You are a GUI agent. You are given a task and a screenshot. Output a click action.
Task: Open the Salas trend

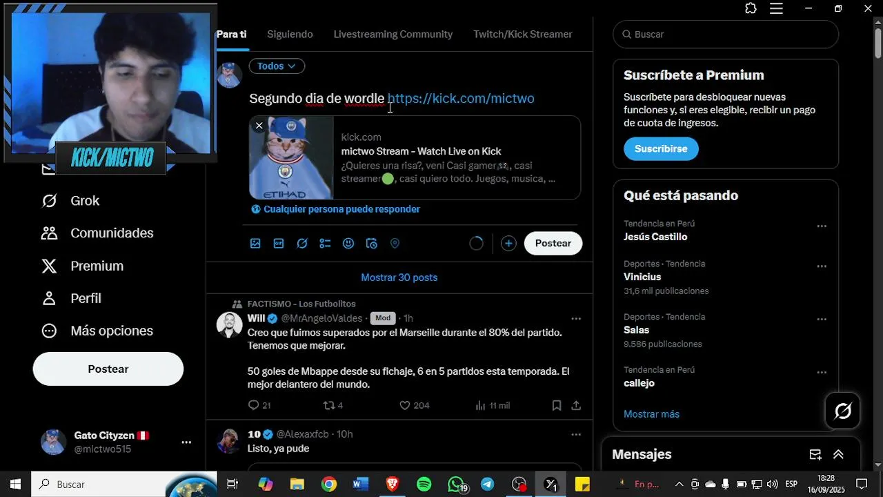click(637, 330)
